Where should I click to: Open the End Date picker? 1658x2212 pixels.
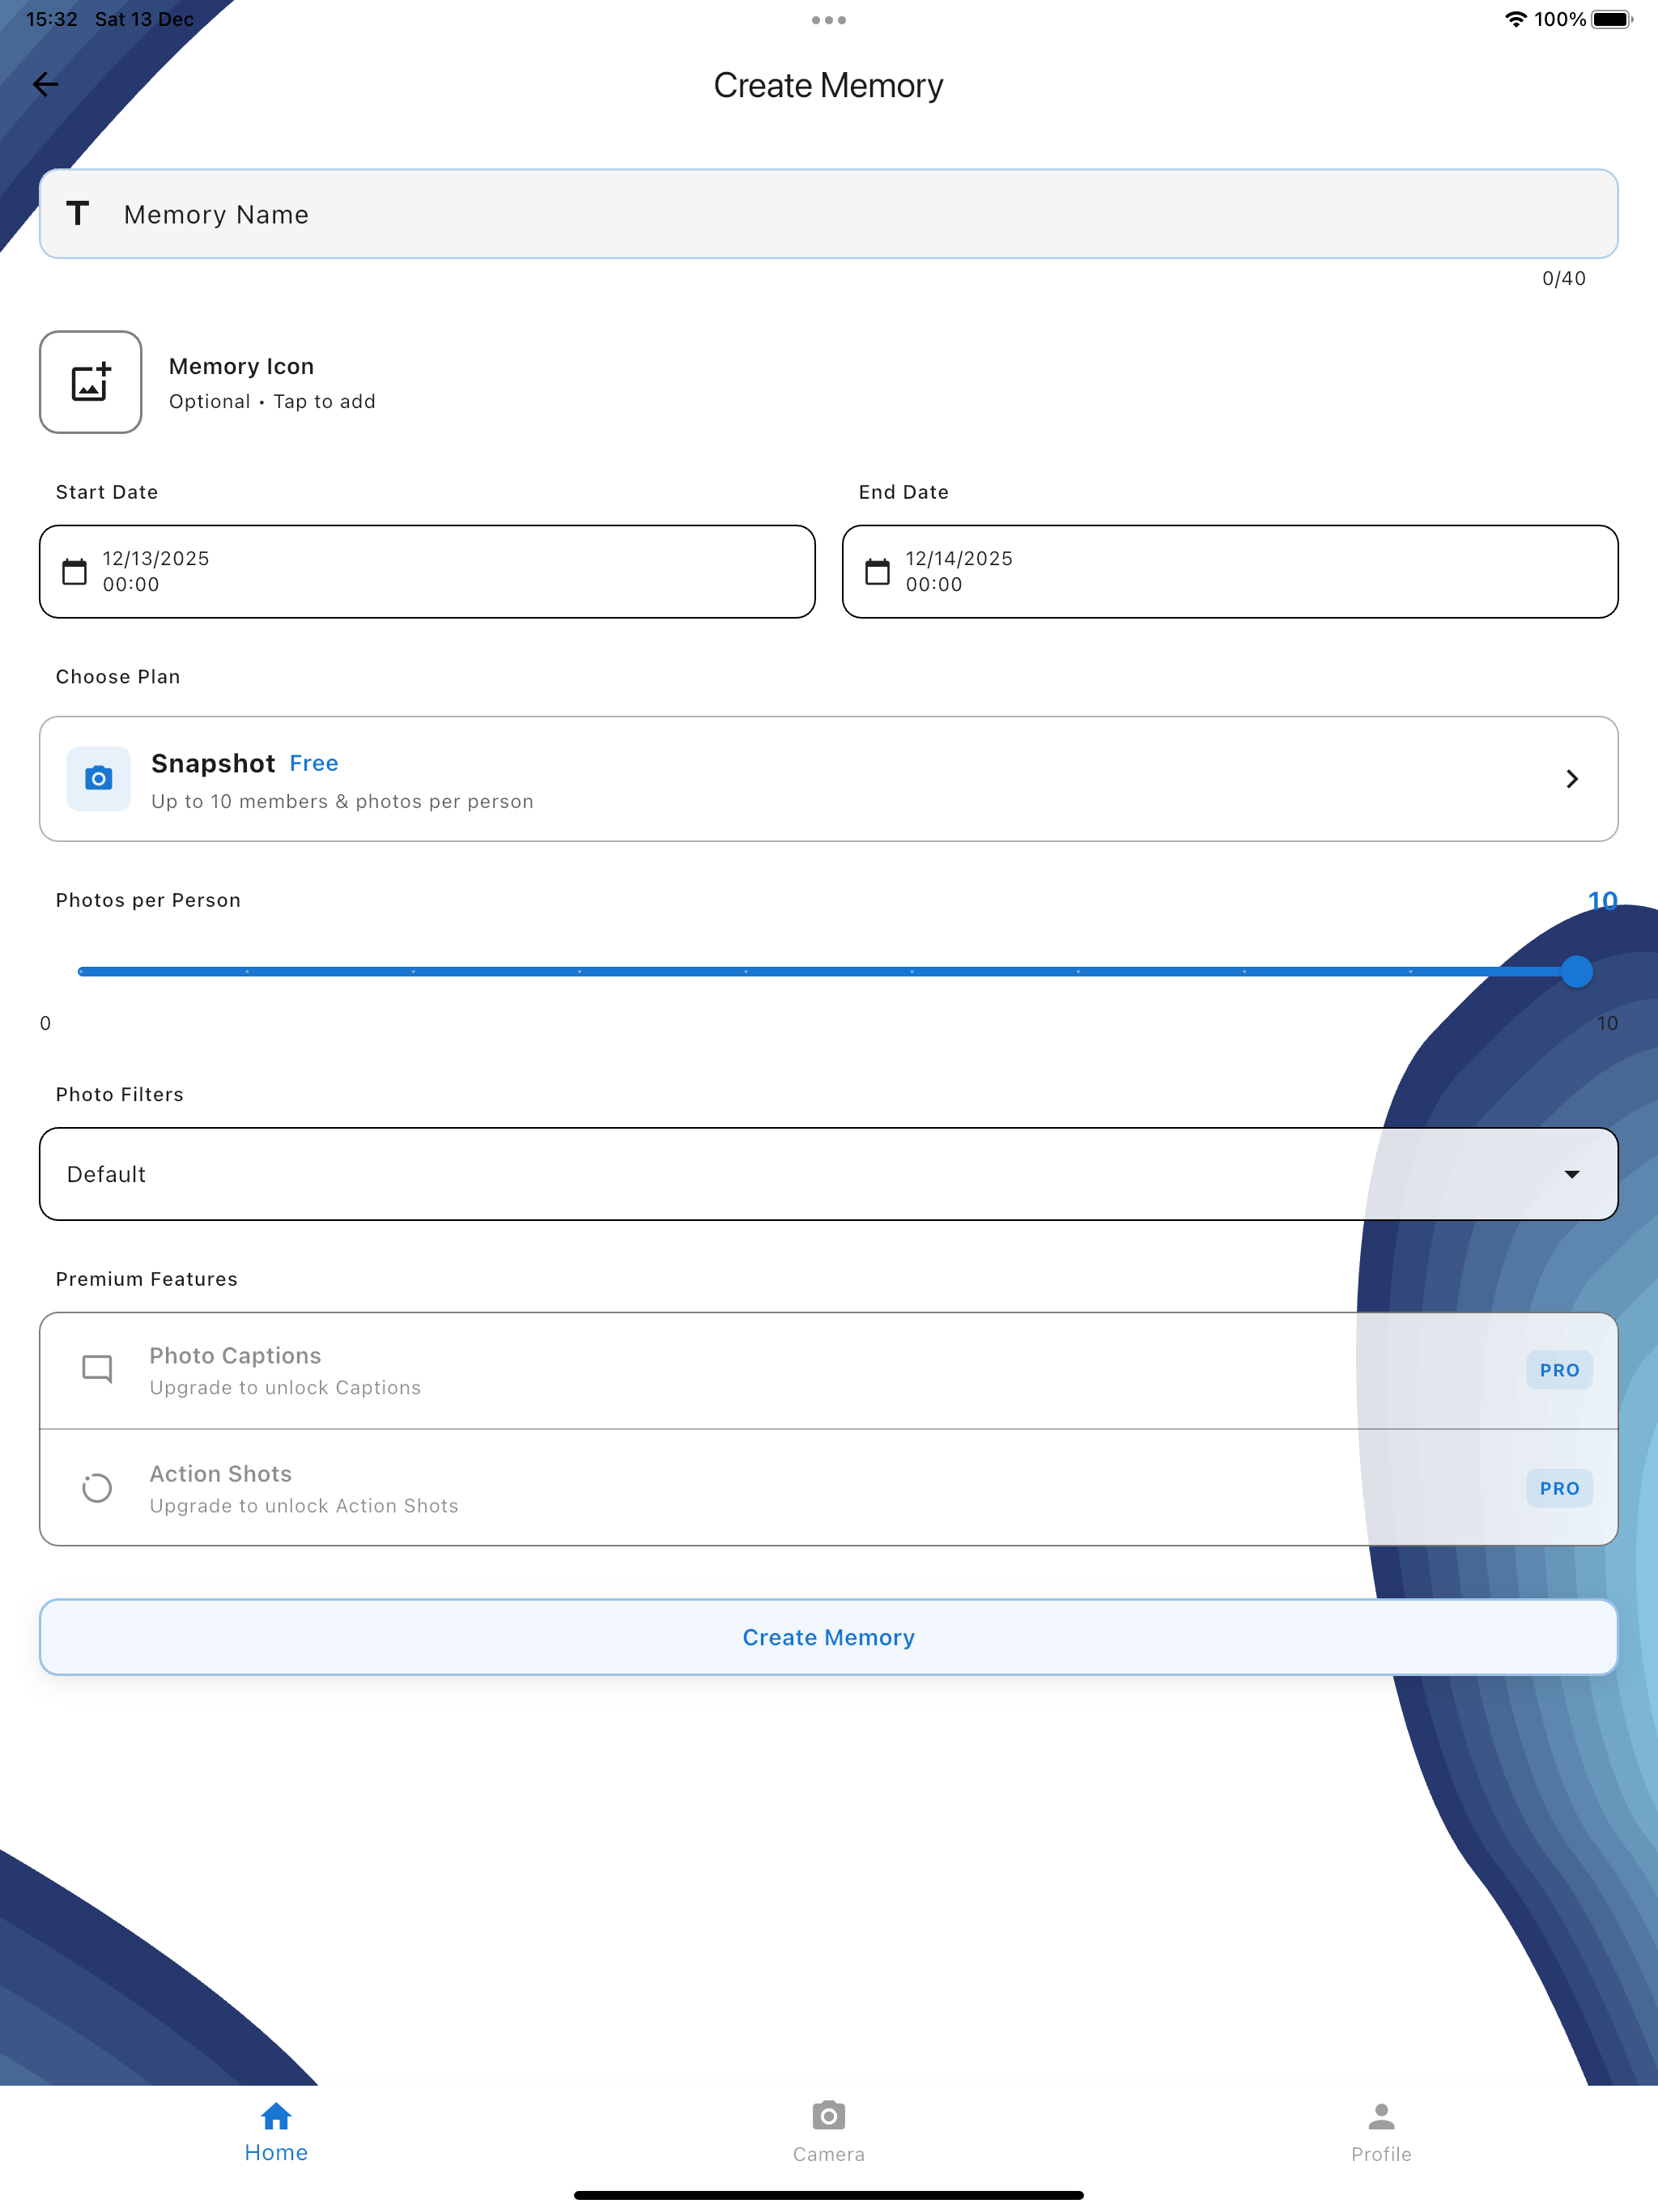tap(1230, 571)
